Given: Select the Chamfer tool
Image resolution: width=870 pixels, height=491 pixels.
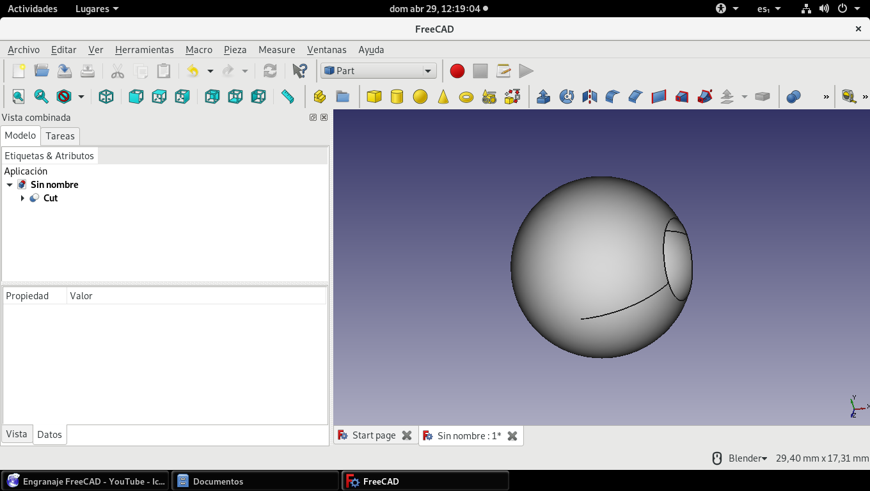Looking at the screenshot, I should tap(636, 97).
